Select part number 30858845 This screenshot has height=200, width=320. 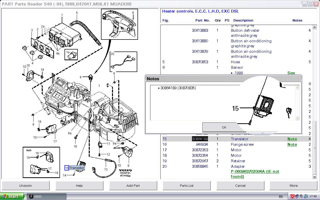[200, 166]
